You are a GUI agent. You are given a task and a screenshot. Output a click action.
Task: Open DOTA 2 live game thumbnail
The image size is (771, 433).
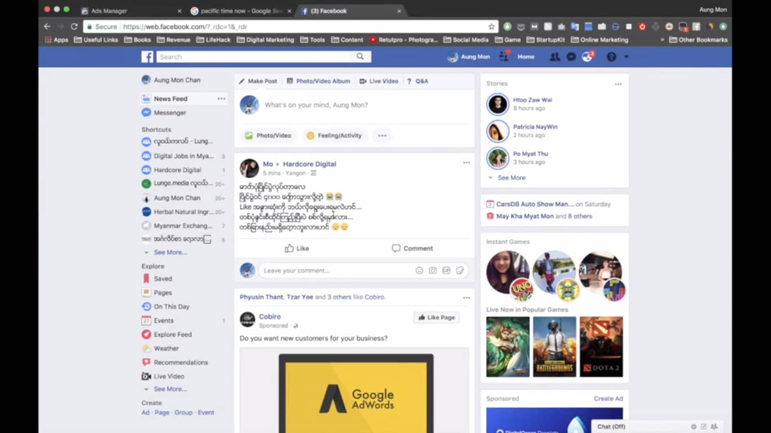pos(601,347)
